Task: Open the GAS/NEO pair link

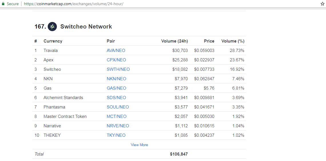Action: [x=117, y=88]
